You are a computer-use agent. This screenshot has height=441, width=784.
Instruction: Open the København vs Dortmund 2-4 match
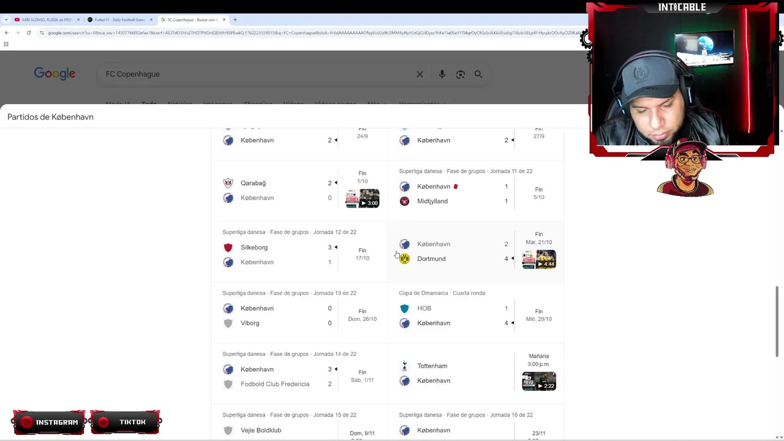[475, 251]
